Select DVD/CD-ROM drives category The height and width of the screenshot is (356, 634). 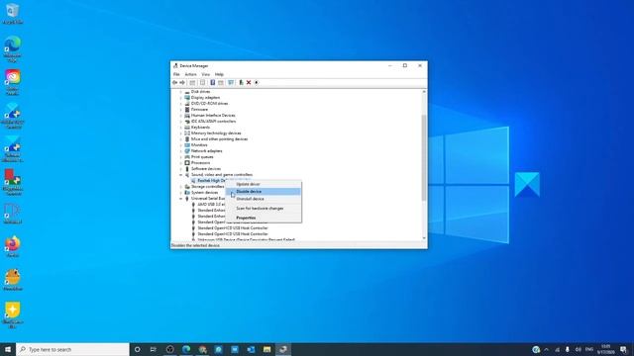tap(209, 103)
